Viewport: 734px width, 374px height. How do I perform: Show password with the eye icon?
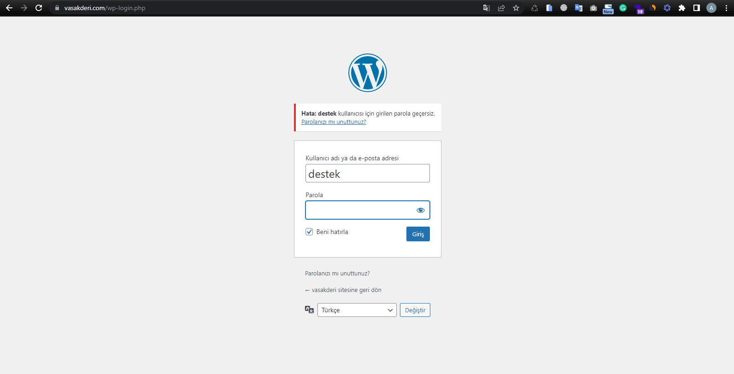click(421, 210)
